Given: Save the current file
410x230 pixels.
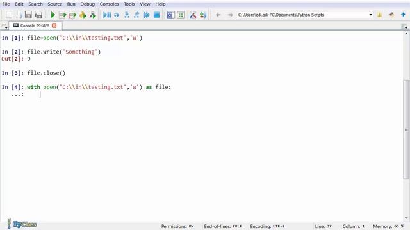Looking at the screenshot, I should click(28, 15).
